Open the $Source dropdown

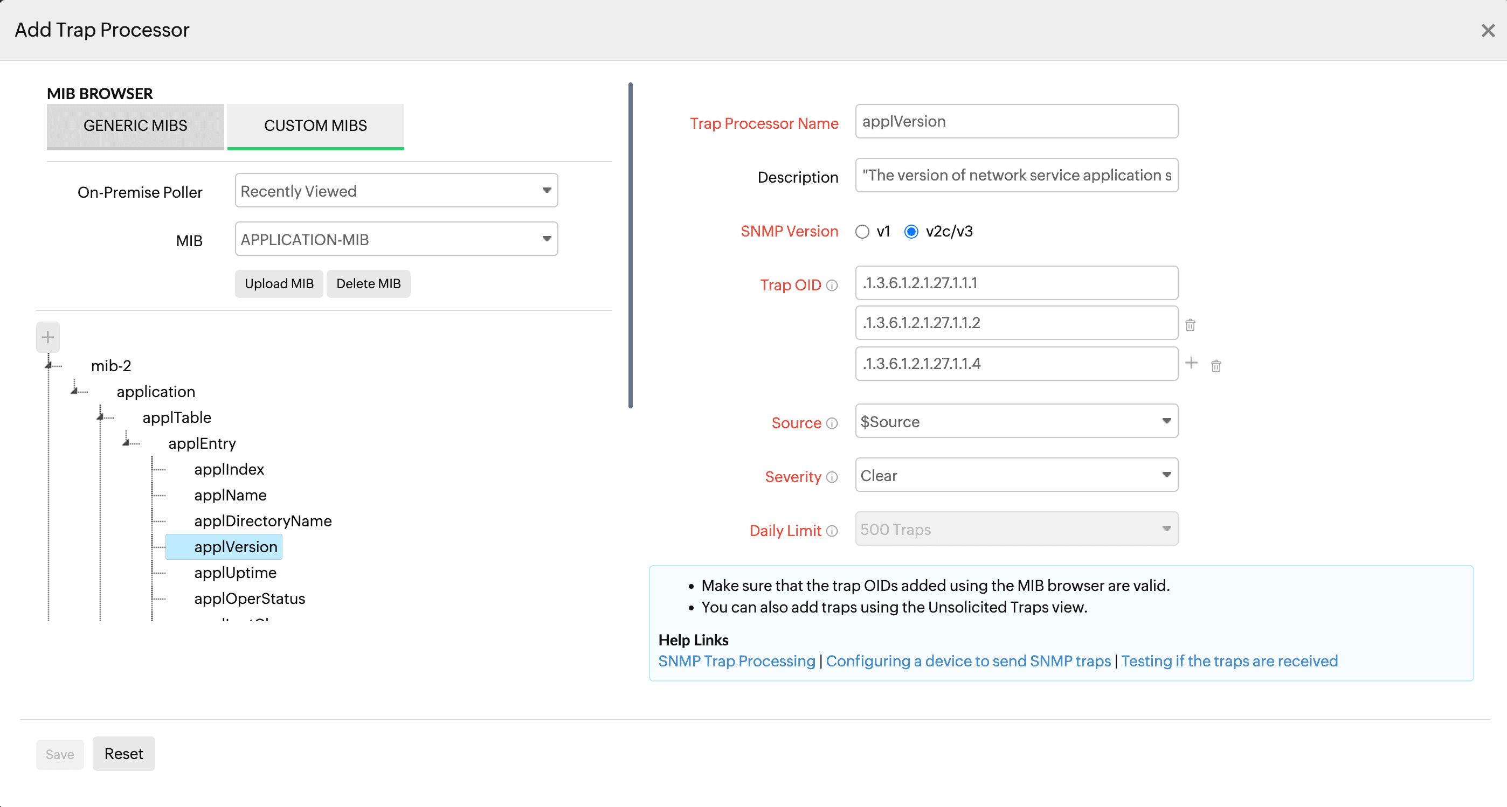1015,421
